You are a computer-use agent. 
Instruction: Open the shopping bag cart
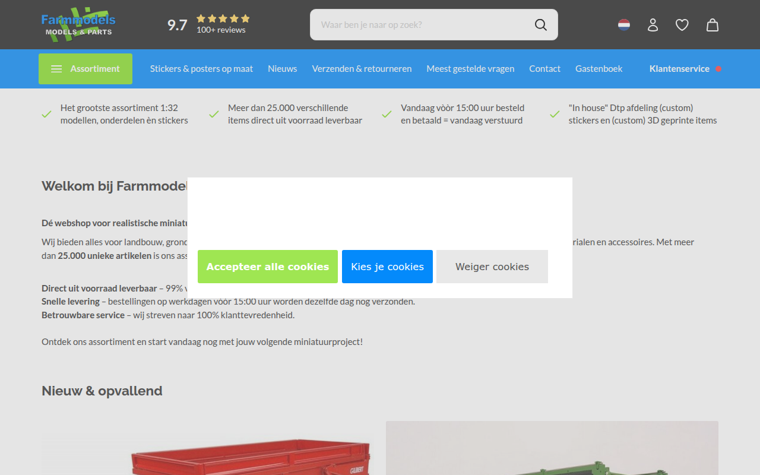pos(712,25)
